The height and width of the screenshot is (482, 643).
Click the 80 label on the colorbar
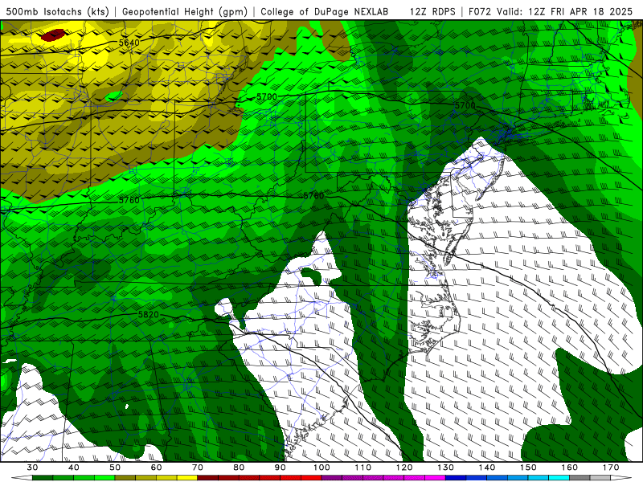[x=239, y=468]
